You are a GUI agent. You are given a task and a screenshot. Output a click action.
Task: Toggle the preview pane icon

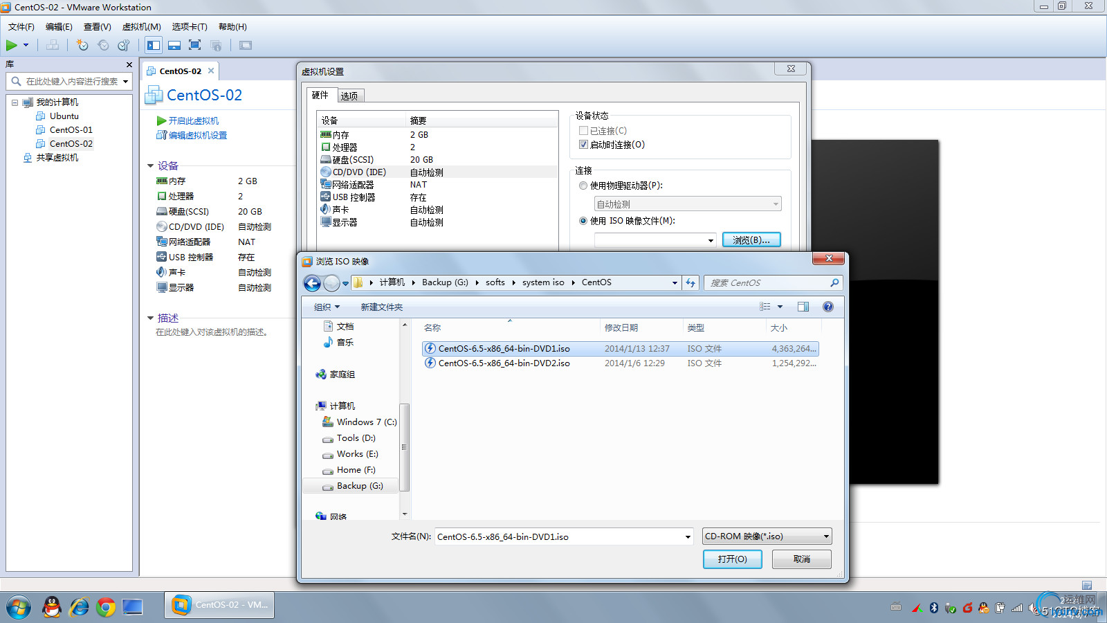803,307
